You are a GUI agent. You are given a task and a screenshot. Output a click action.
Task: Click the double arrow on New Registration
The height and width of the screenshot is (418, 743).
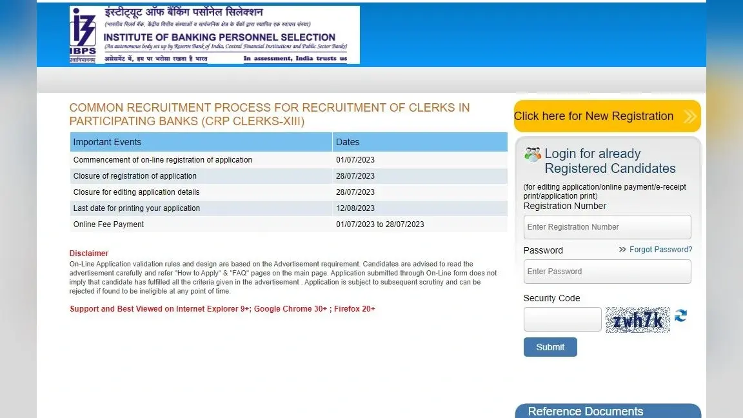(x=690, y=116)
